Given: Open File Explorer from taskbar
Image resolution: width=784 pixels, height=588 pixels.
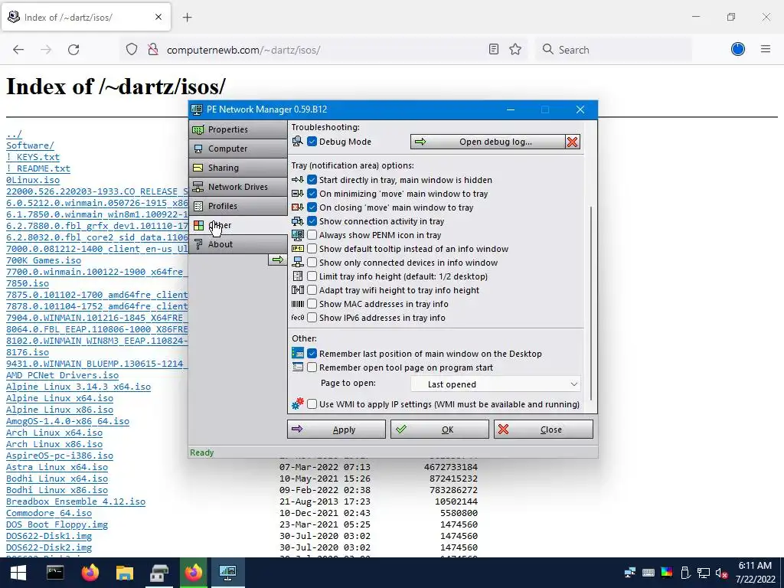Looking at the screenshot, I should point(125,573).
